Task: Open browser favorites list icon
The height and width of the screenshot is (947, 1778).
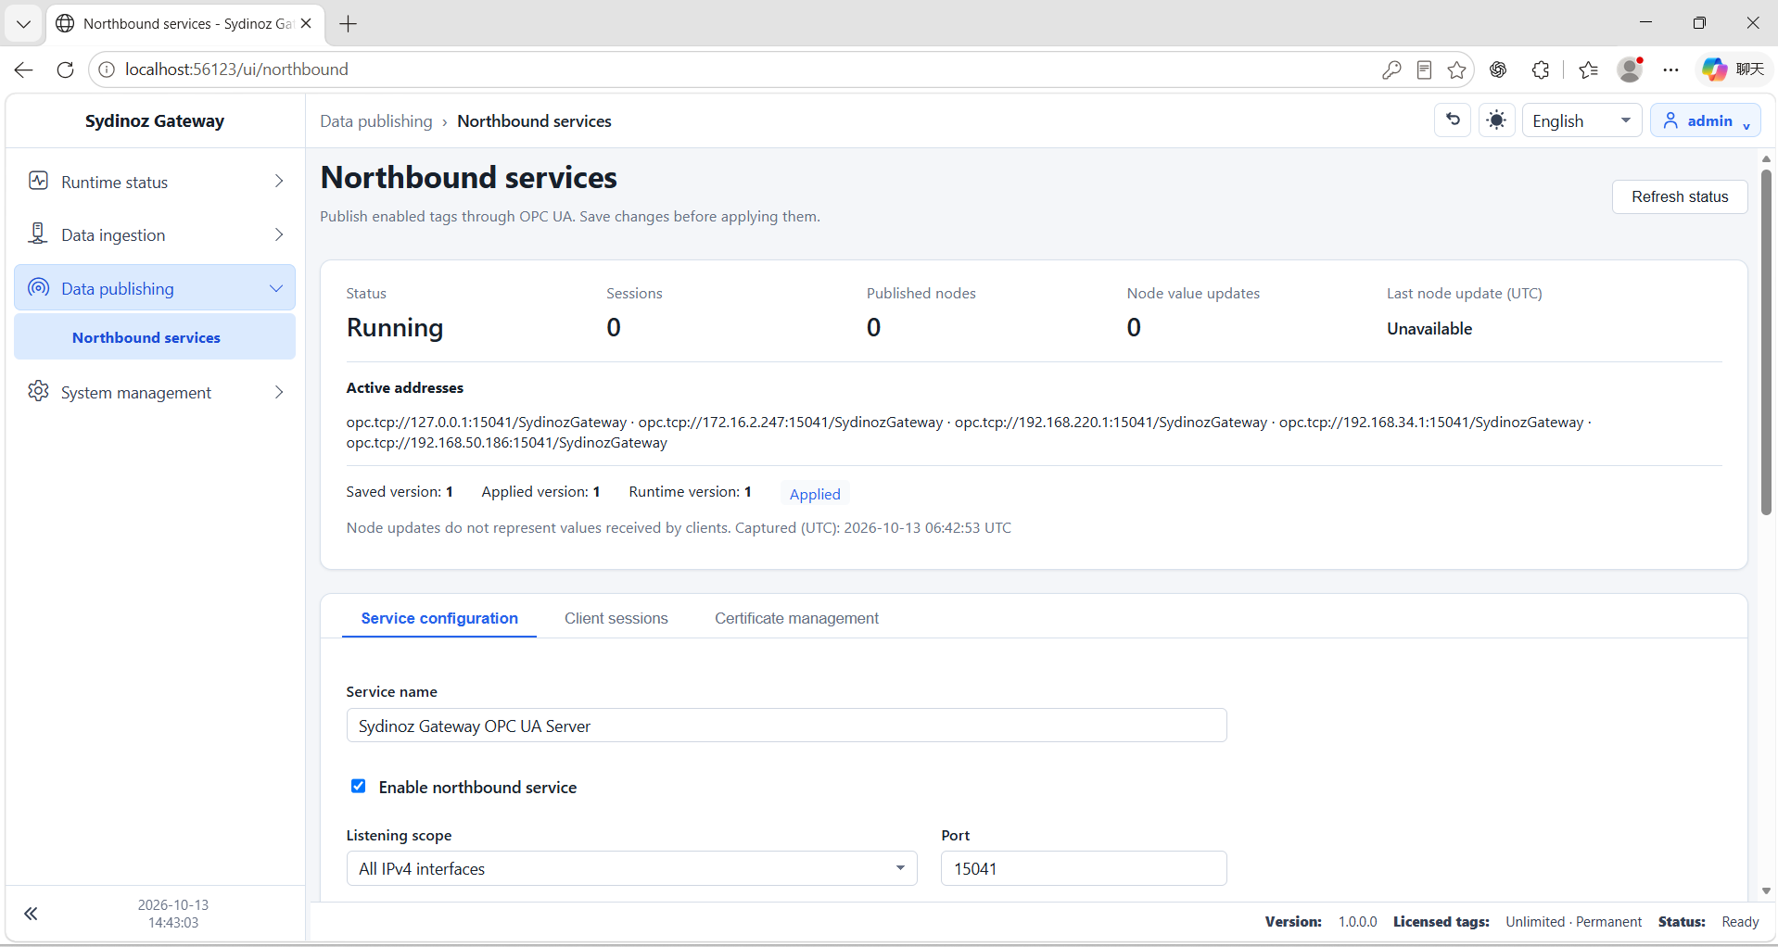Action: click(x=1588, y=69)
